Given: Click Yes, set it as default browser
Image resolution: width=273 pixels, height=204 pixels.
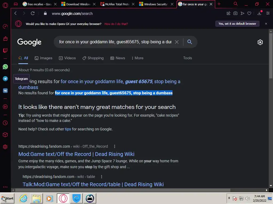Looking at the screenshot, I should [x=237, y=24].
